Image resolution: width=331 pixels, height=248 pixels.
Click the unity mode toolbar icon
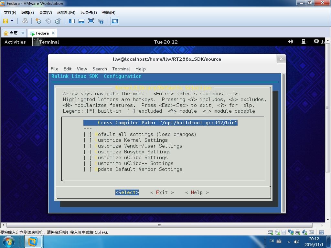click(101, 21)
